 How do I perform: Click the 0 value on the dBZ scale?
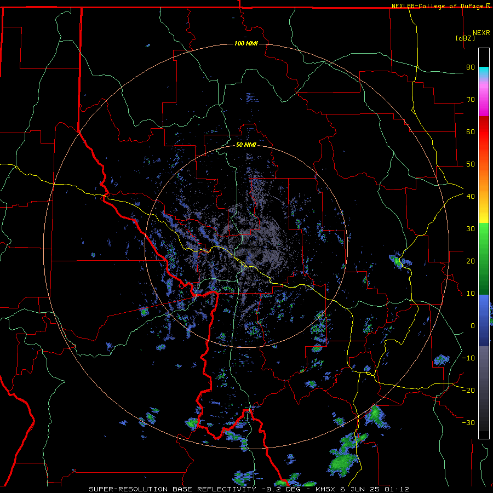click(473, 326)
